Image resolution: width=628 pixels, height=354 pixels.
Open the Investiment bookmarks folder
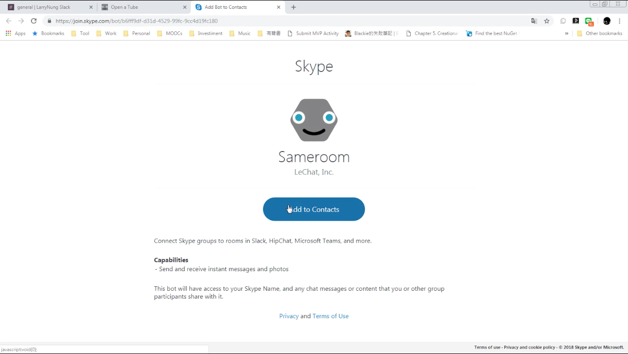tap(206, 33)
